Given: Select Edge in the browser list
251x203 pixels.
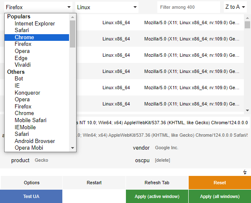Looking at the screenshot, I should 37,58.
